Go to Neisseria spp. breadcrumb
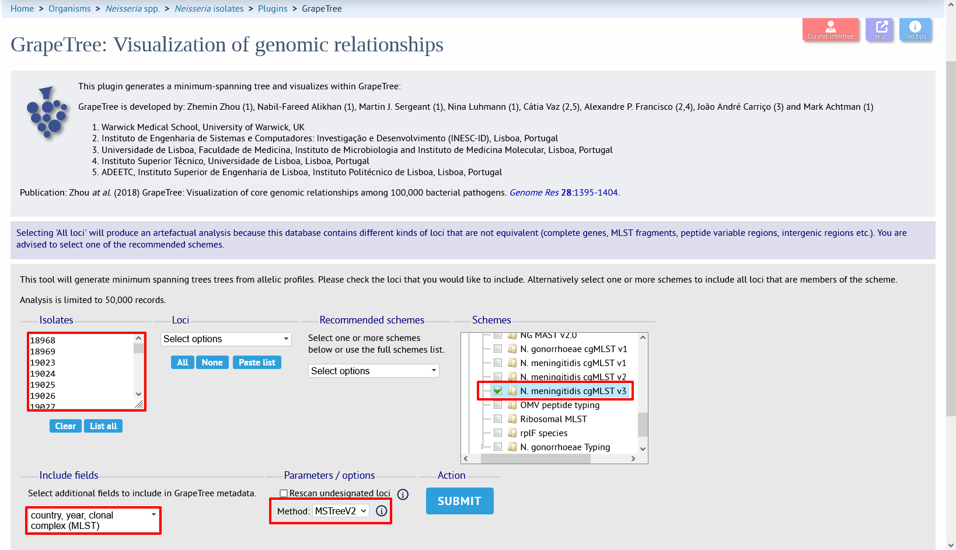The height and width of the screenshot is (550, 956). pos(132,9)
